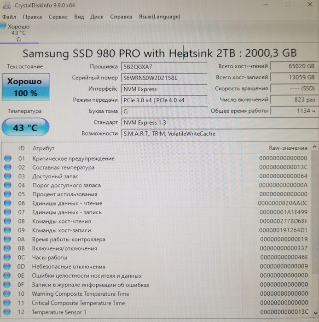The width and height of the screenshot is (319, 322).
Task: Click the Прошивка field 5B2QGXA7
Action: pos(164,67)
